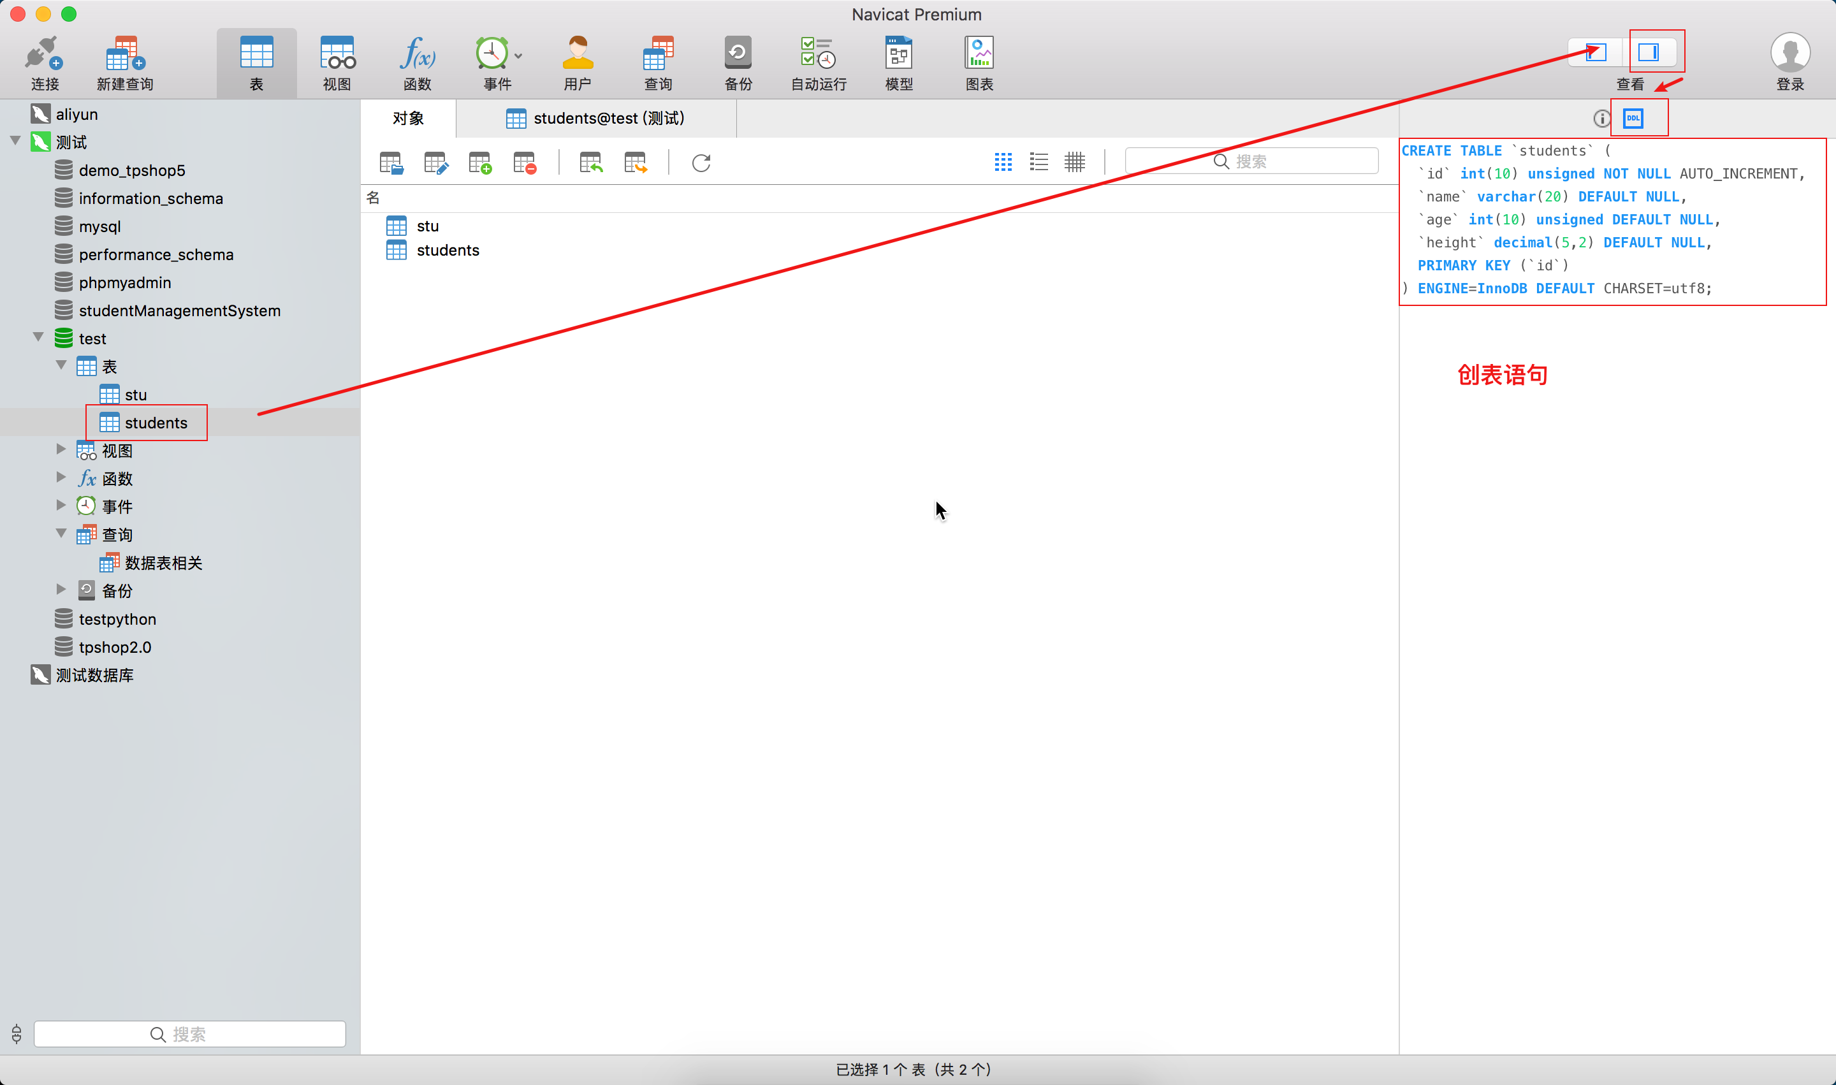The image size is (1836, 1085).
Task: Select the 对象 tab
Action: tap(408, 119)
